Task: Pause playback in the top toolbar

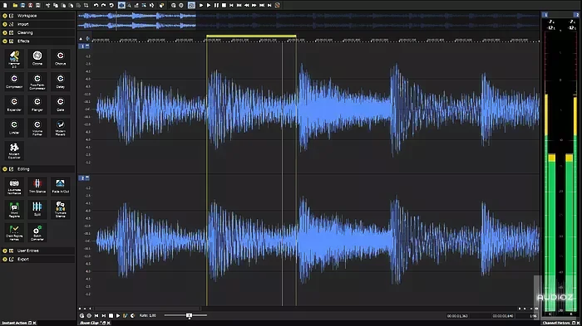Action: [216, 5]
